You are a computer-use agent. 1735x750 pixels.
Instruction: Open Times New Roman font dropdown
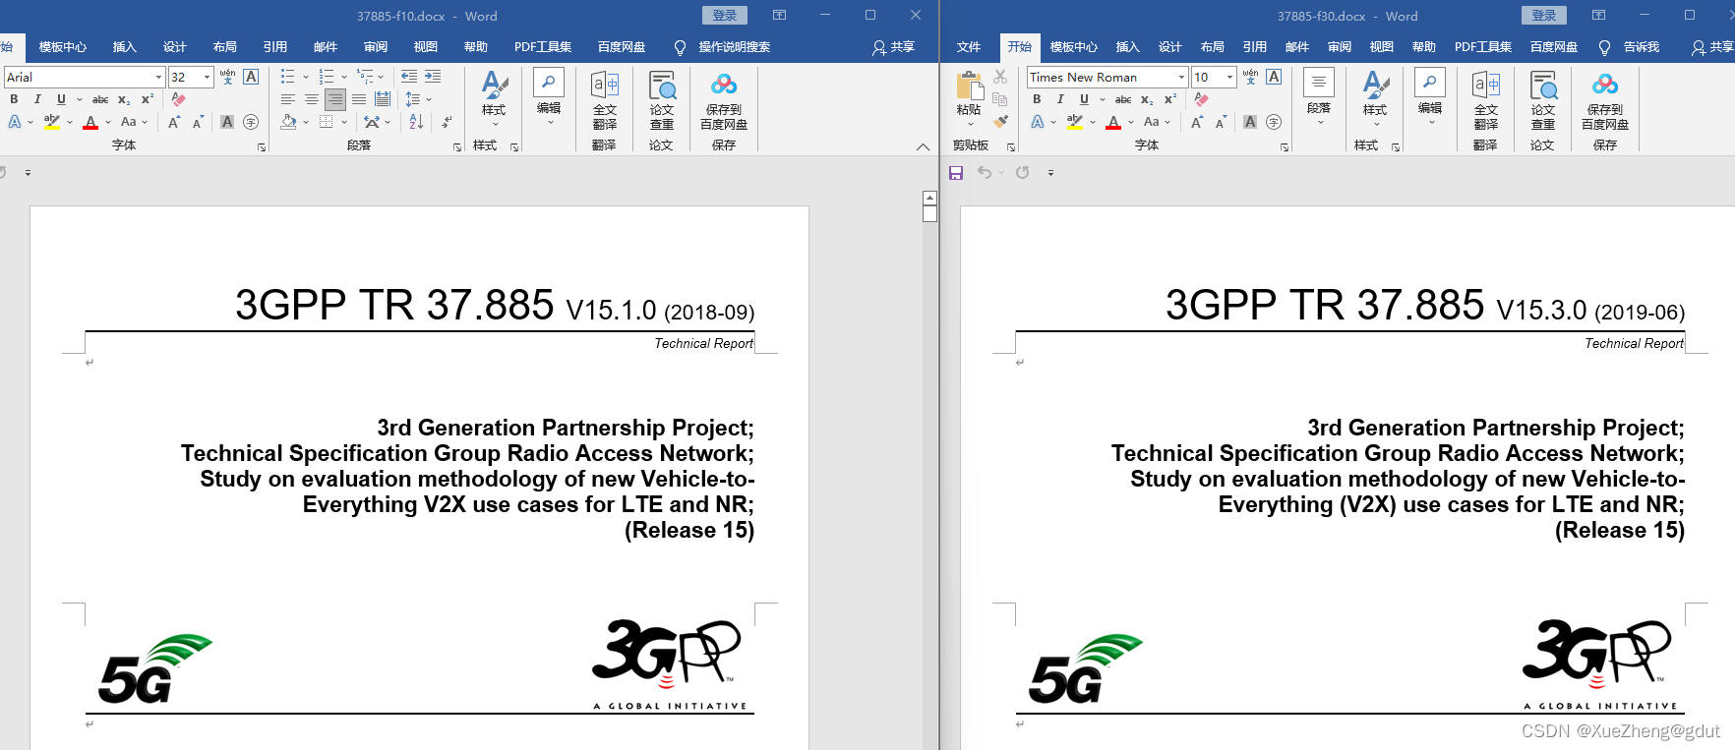coord(1182,77)
